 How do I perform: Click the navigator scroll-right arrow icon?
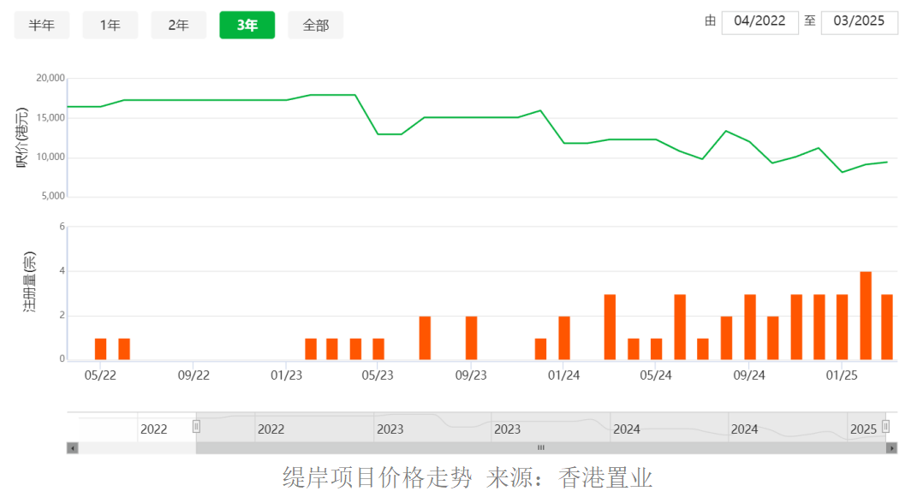(x=892, y=448)
